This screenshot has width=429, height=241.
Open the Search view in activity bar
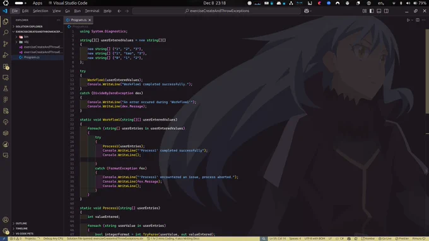6,33
